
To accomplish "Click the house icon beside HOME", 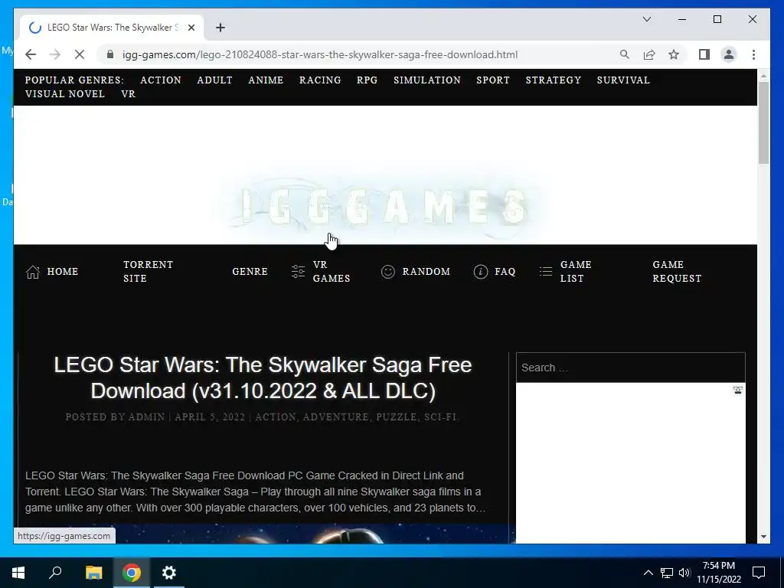I will pyautogui.click(x=33, y=272).
